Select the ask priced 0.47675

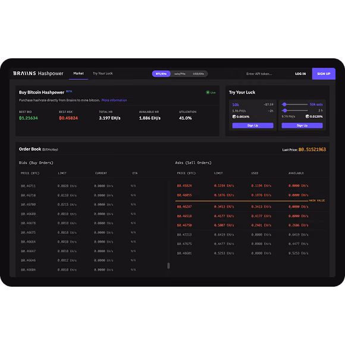point(184,244)
